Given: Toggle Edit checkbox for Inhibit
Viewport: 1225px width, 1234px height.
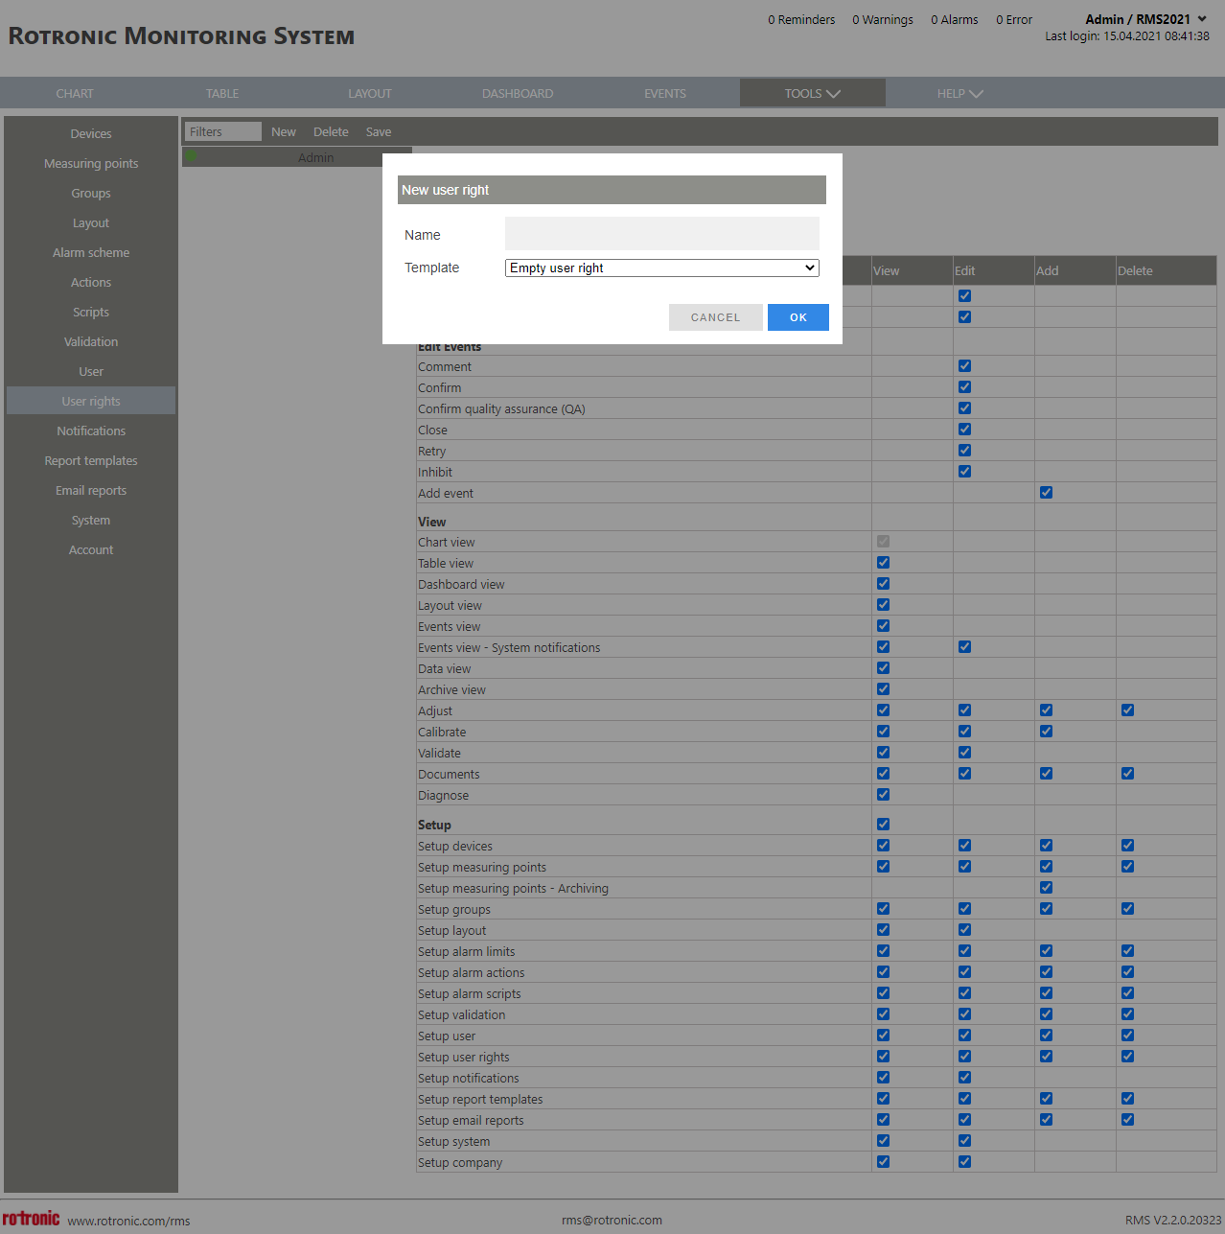Looking at the screenshot, I should pos(964,472).
